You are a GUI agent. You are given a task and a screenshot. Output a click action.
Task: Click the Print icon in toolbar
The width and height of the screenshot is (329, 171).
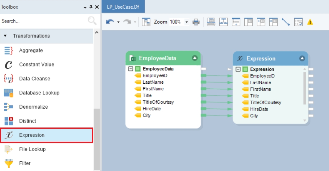coord(196,22)
